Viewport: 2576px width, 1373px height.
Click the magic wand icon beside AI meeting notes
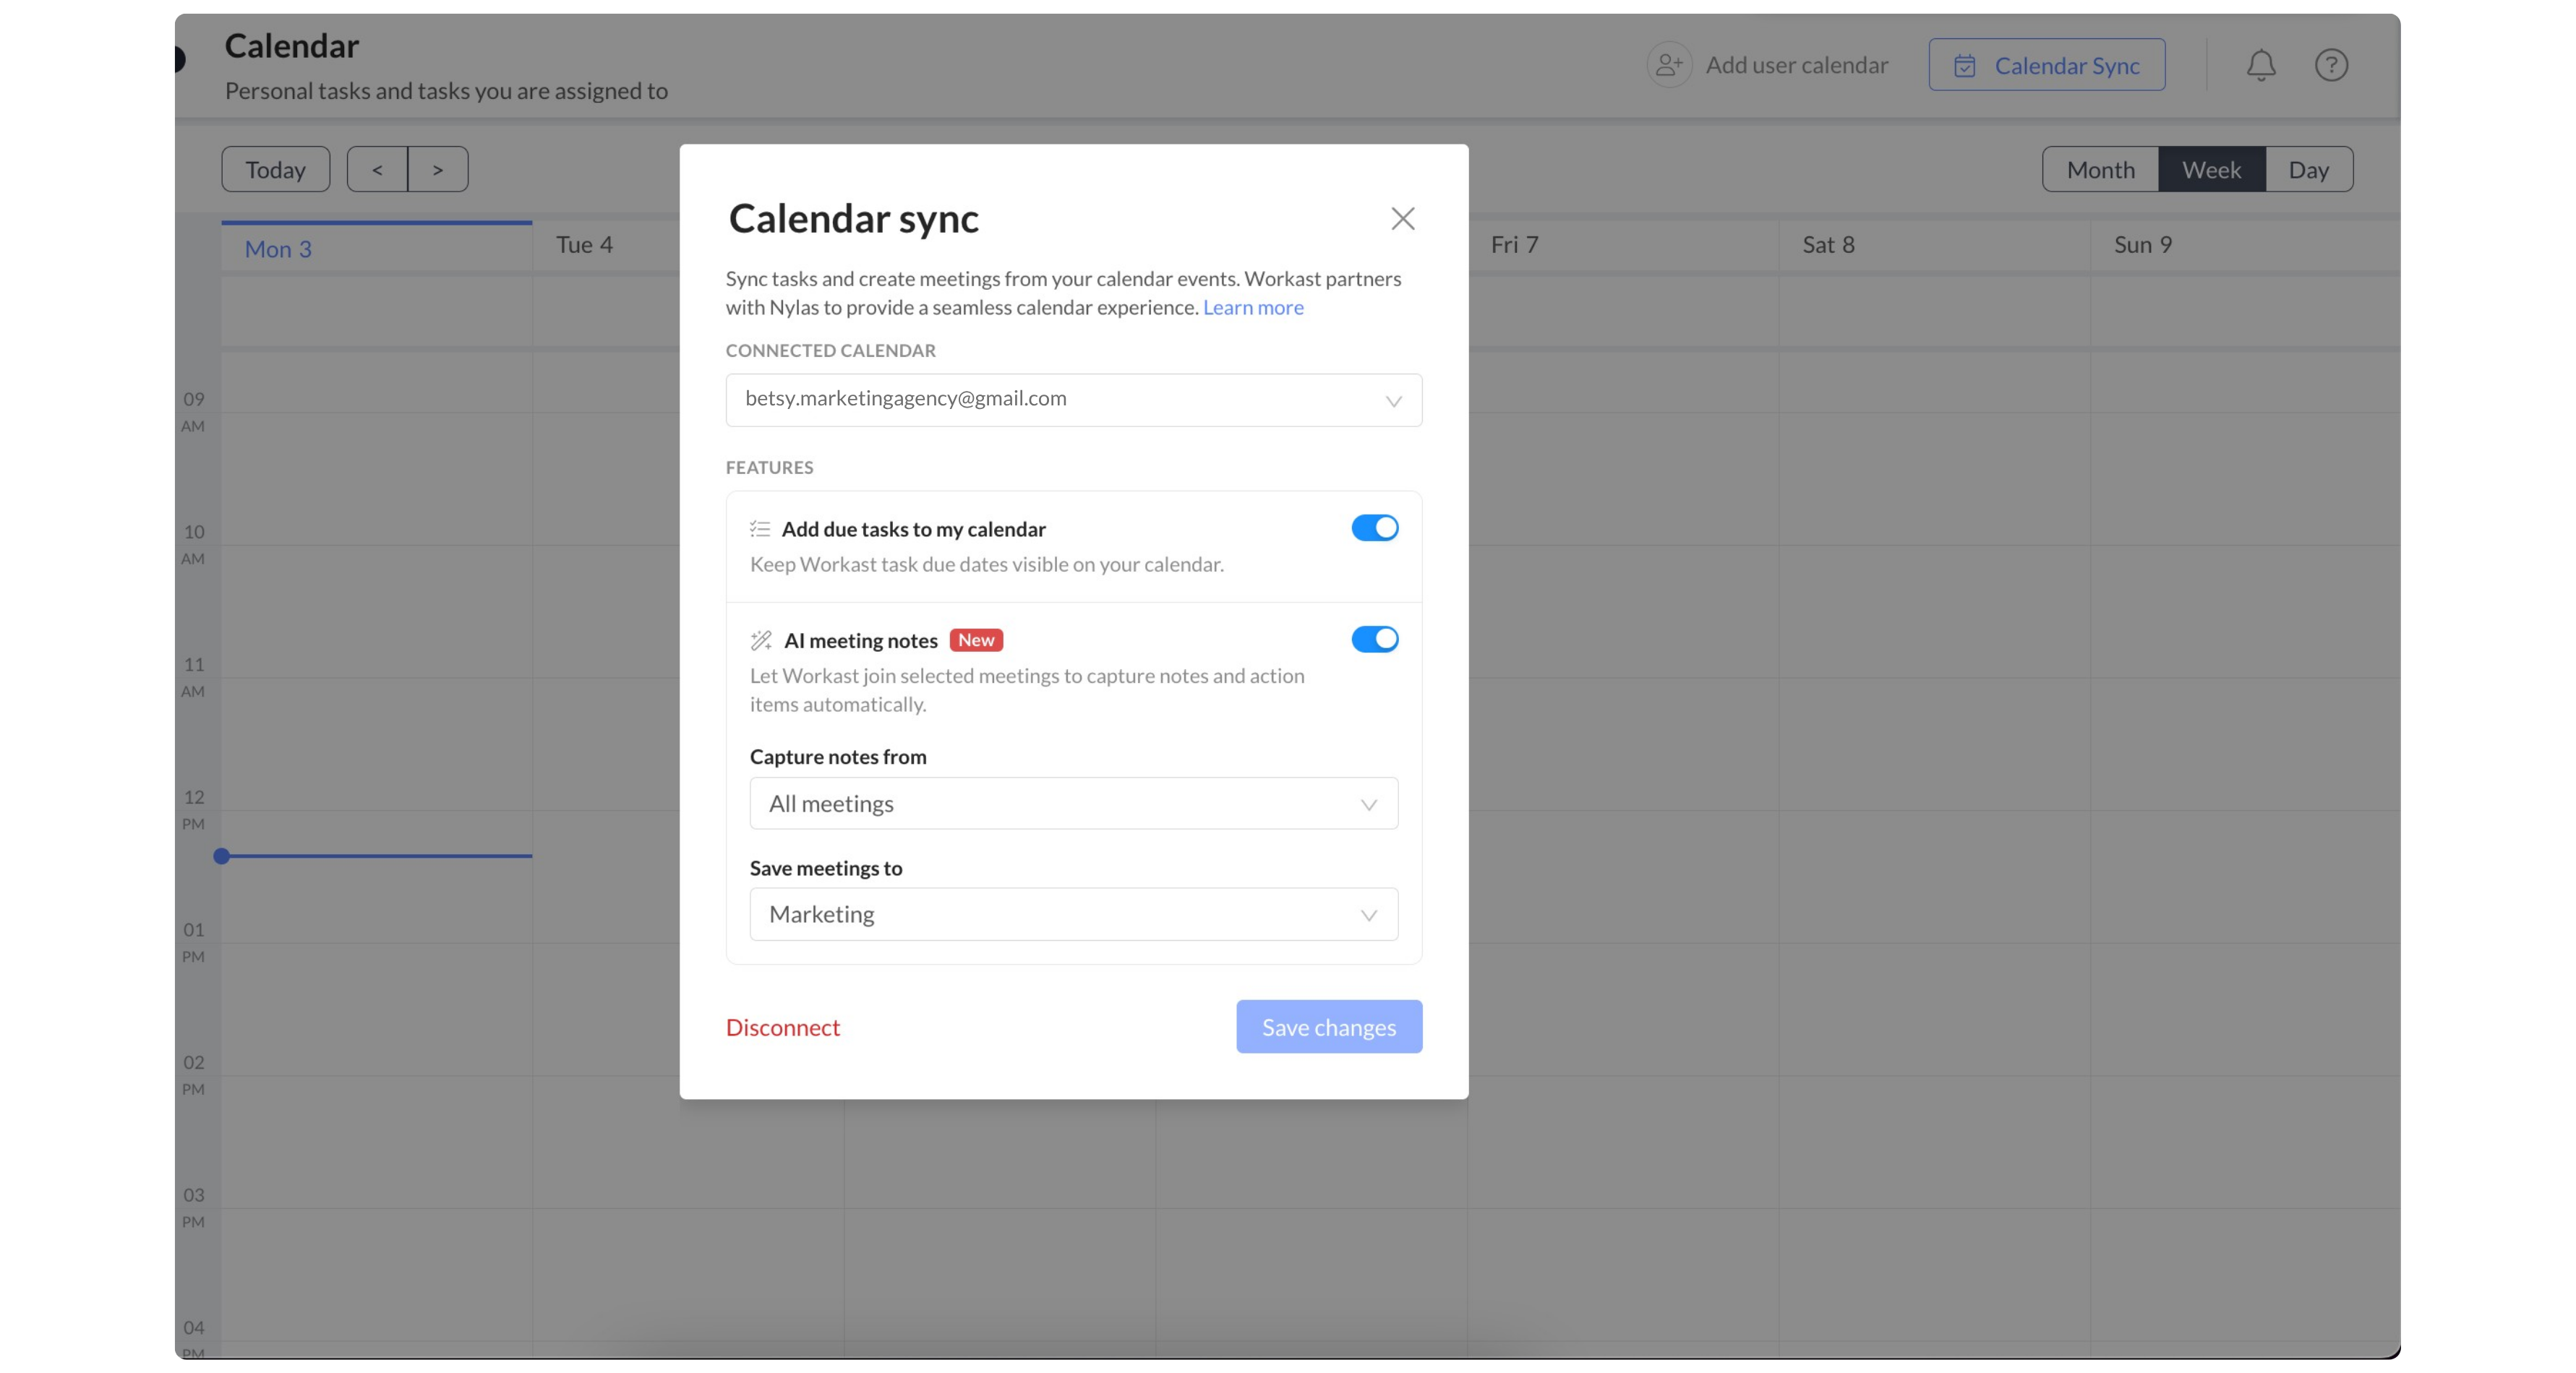pos(761,640)
